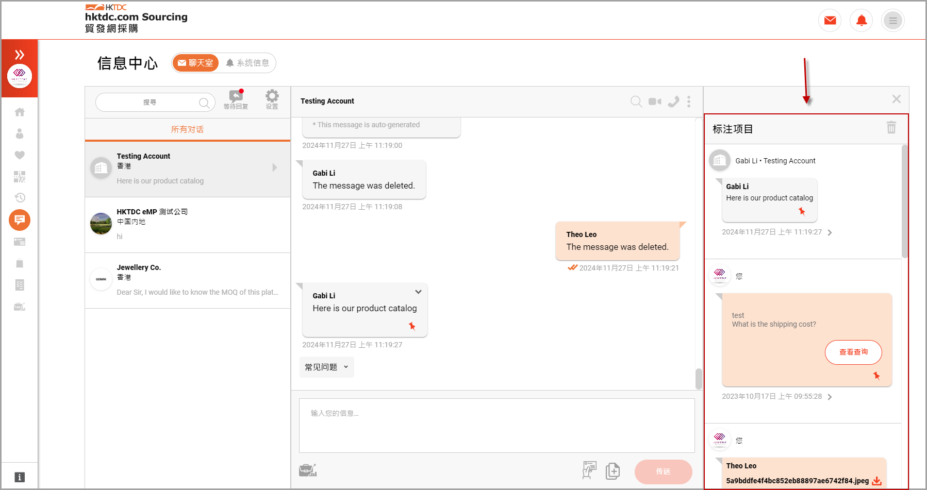Screen dimensions: 927x490
Task: Open the notification bell in header
Action: (x=861, y=21)
